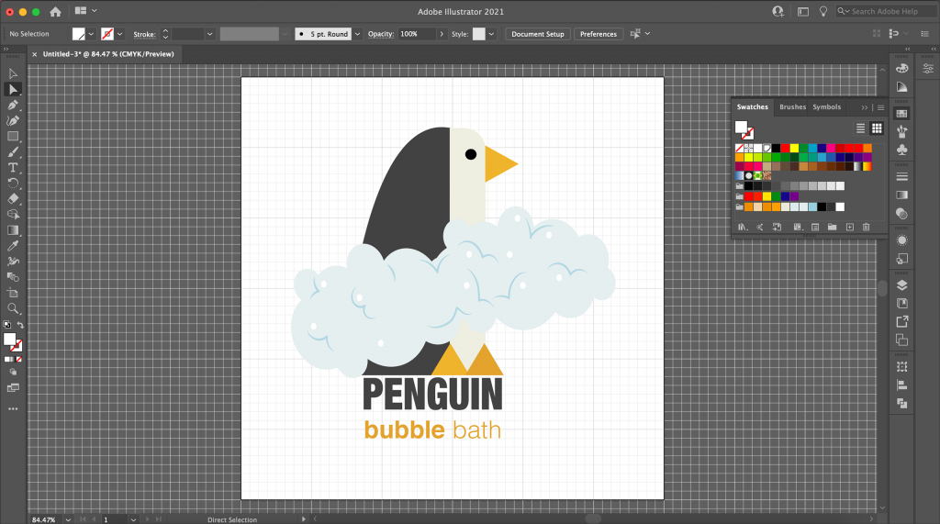
Task: Switch to the Brushes tab
Action: point(792,107)
